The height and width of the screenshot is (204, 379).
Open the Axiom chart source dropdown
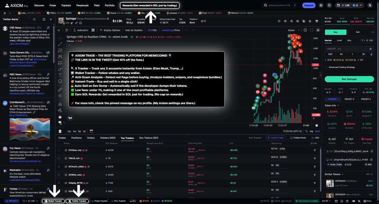coord(293,30)
